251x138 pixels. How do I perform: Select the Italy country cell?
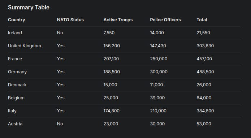coord(12,111)
